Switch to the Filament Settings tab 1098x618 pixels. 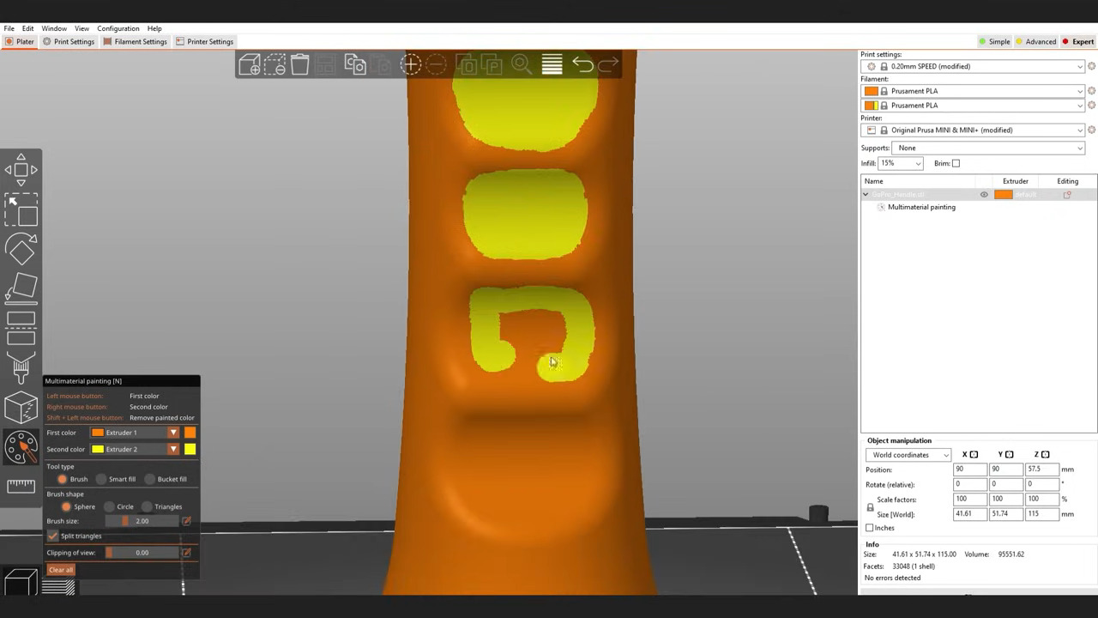(135, 41)
